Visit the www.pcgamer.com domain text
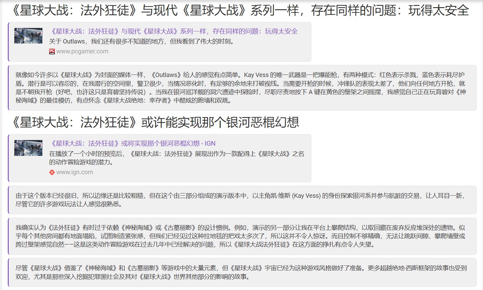 82,52
